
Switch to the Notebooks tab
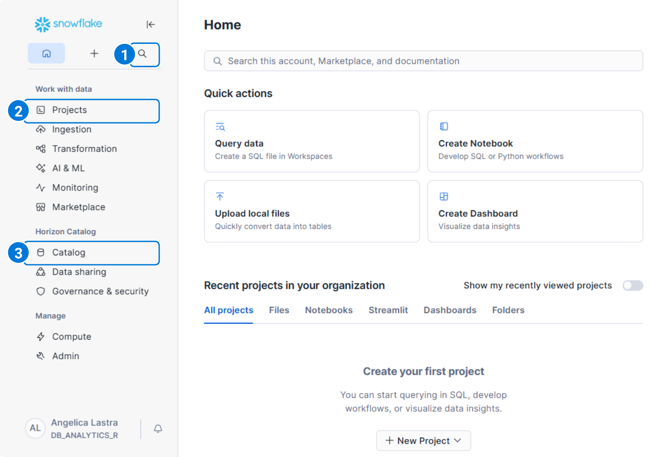(328, 310)
